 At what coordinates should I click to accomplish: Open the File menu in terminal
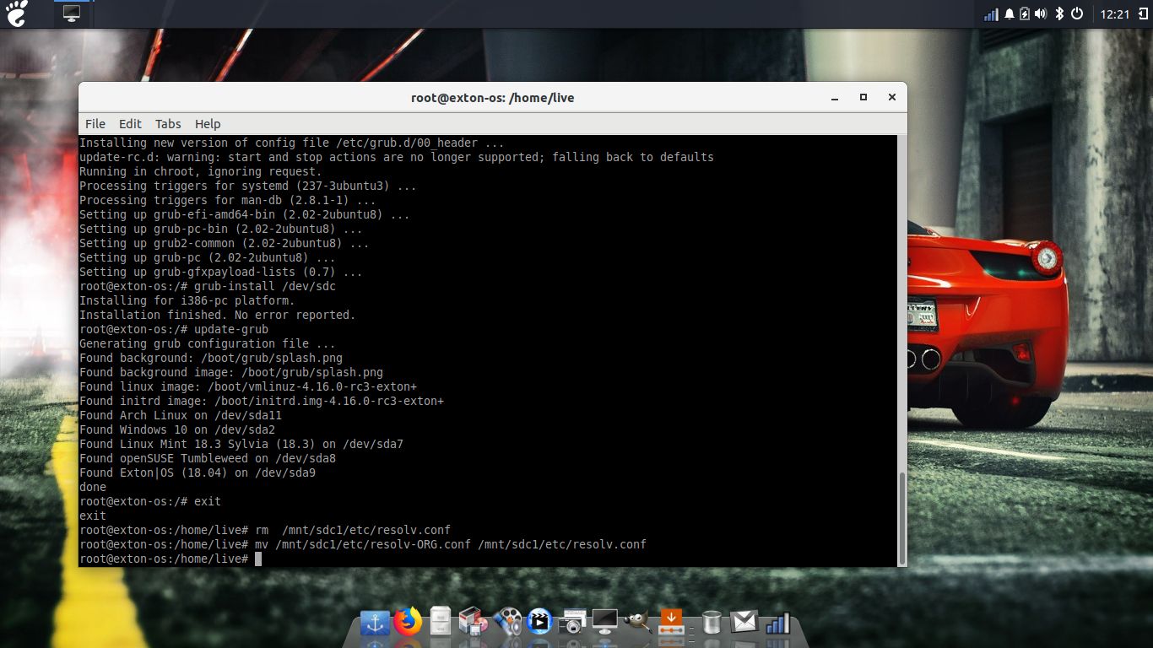(x=95, y=123)
